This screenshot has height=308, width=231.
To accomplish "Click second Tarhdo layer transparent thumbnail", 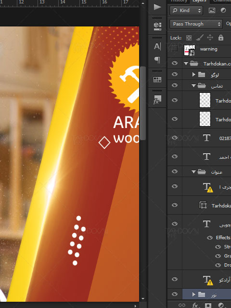I will tap(205, 119).
